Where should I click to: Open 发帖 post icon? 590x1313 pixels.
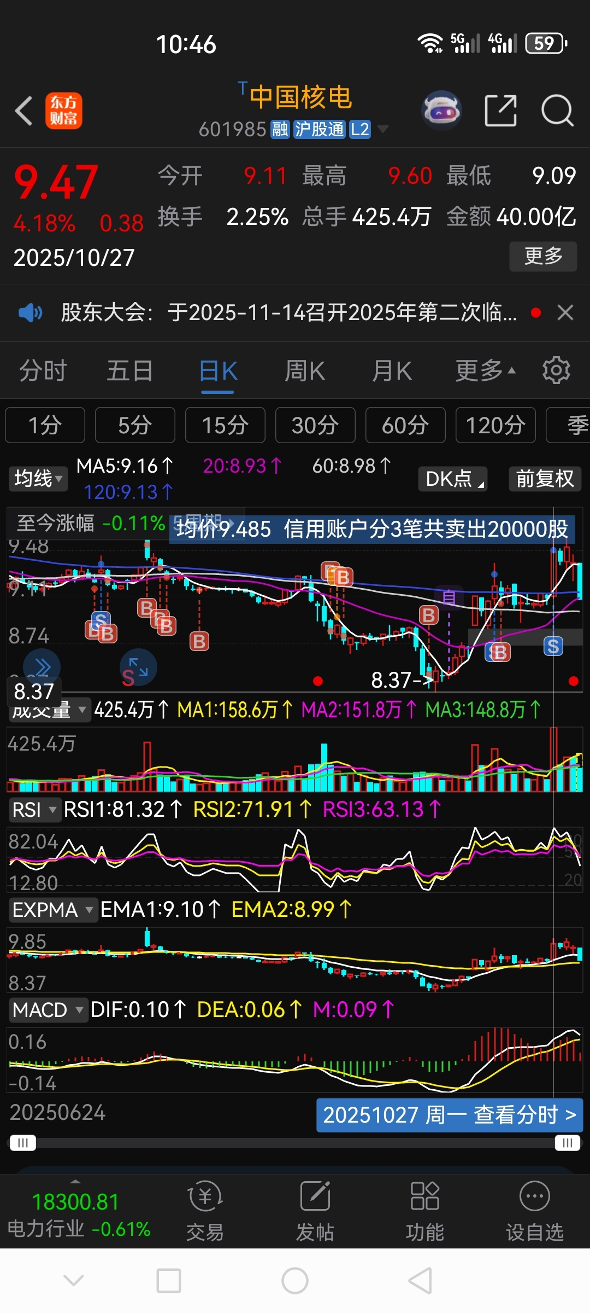coord(315,1210)
